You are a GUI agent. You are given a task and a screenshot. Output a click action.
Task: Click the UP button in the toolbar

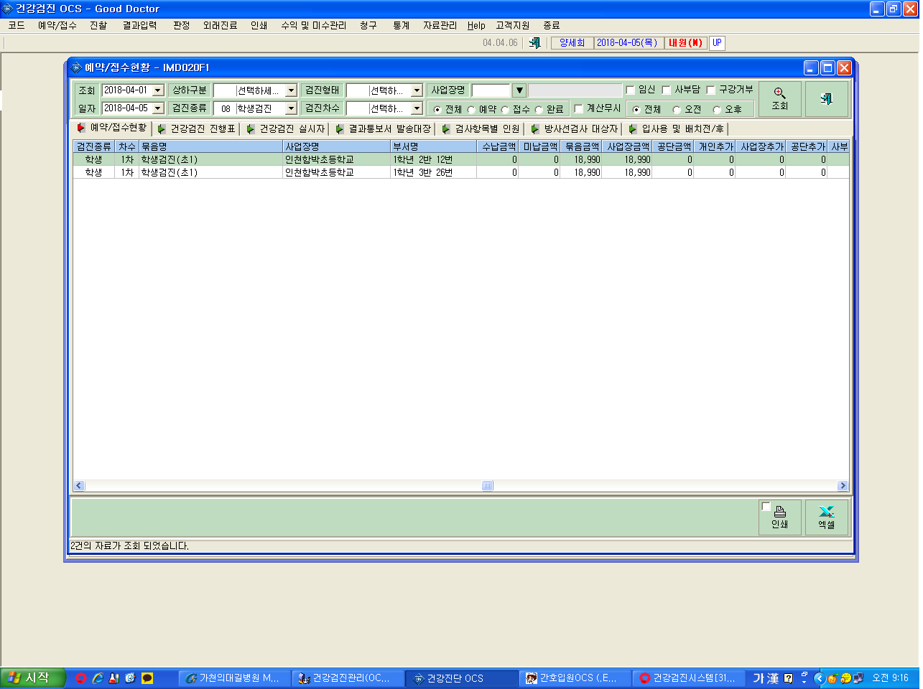click(x=717, y=43)
